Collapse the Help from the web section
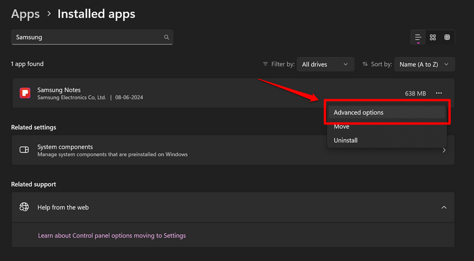This screenshot has width=474, height=261. tap(444, 207)
